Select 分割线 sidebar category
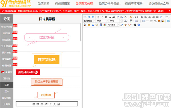Viewport: 171px width, 108px height. [x=7, y=104]
